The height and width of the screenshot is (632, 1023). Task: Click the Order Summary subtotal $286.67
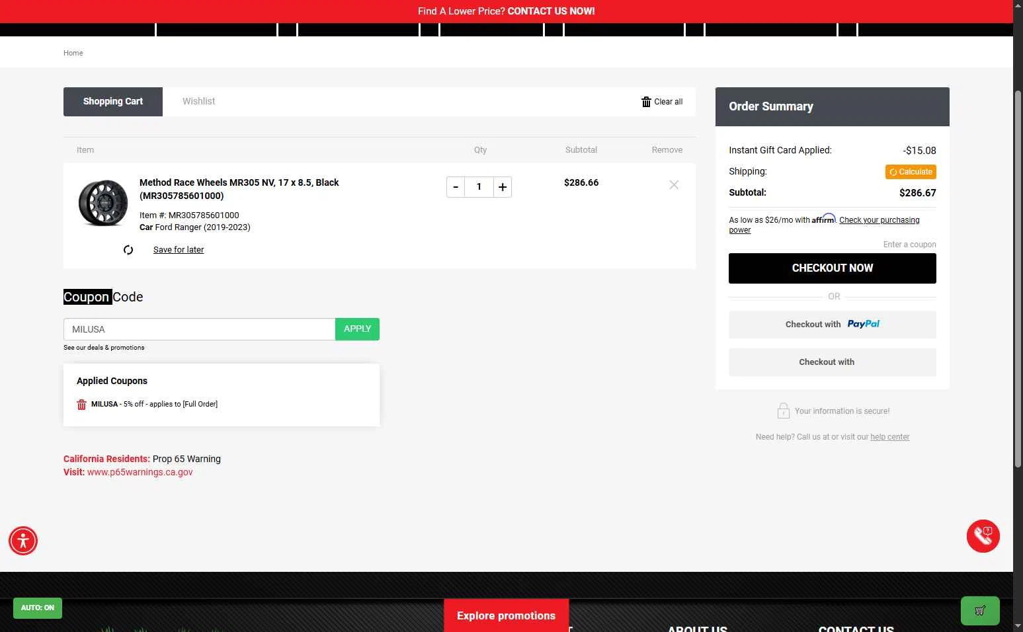point(917,193)
